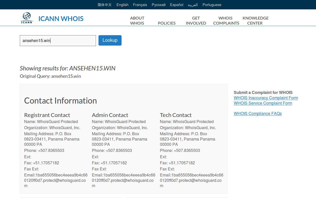Viewport: 316px width, 198px height.
Task: Select English language option
Action: [122, 5]
